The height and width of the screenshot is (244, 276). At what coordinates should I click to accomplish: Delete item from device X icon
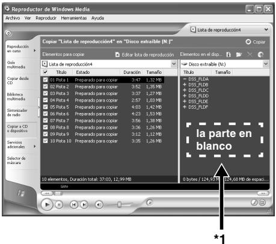point(250,54)
